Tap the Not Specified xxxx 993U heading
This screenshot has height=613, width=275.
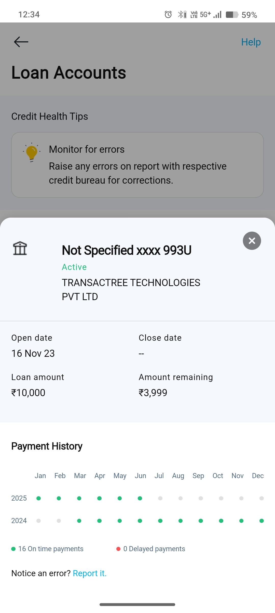coord(127,250)
